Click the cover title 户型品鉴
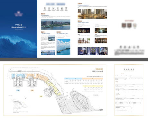The height and width of the screenshot is (119, 148). tap(19, 25)
